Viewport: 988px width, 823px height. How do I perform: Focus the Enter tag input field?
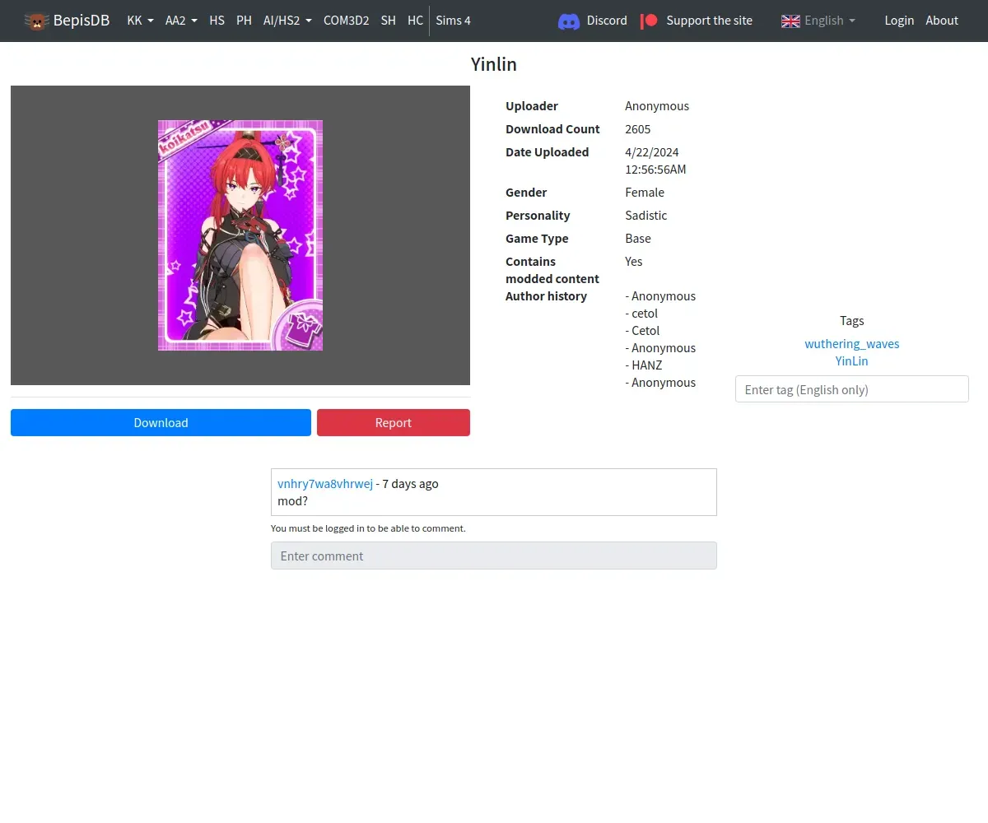(852, 389)
